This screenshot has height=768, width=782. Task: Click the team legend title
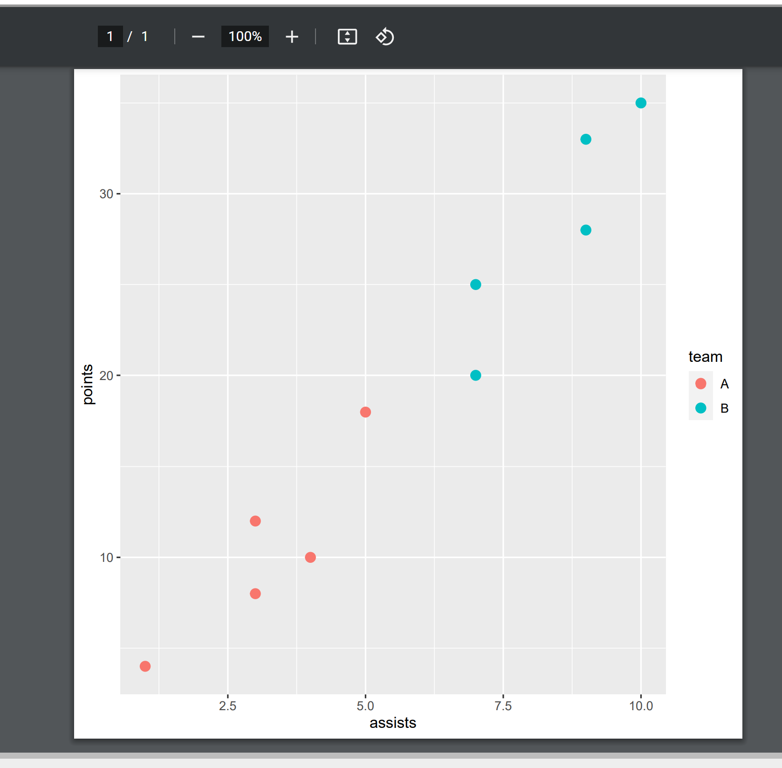click(x=705, y=357)
